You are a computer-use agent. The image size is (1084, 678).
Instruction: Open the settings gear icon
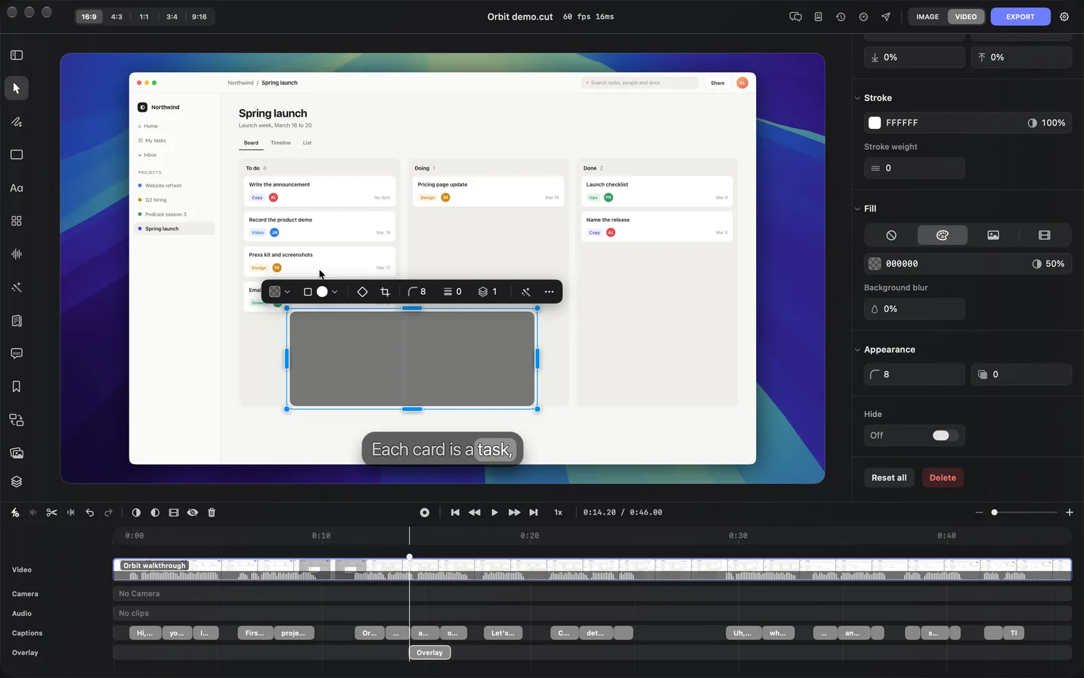point(1064,17)
